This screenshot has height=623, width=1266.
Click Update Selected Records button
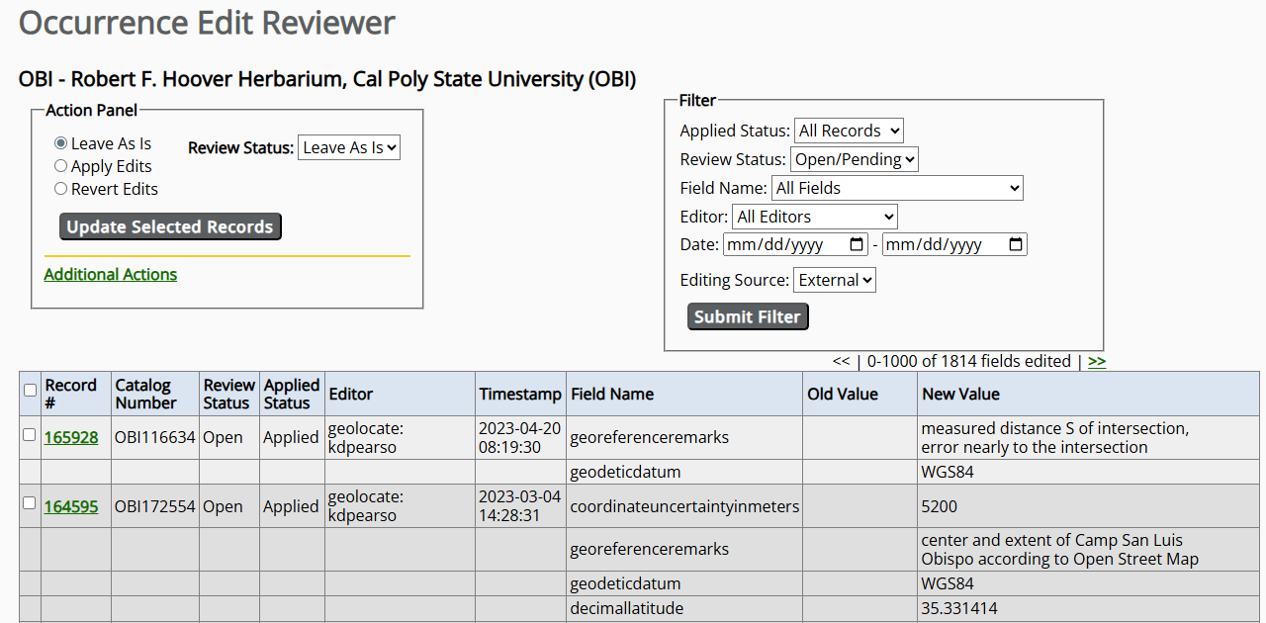point(170,227)
